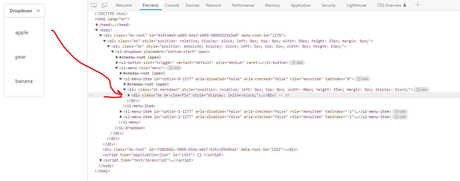Select the closing </body> tag

[x=106, y=165]
